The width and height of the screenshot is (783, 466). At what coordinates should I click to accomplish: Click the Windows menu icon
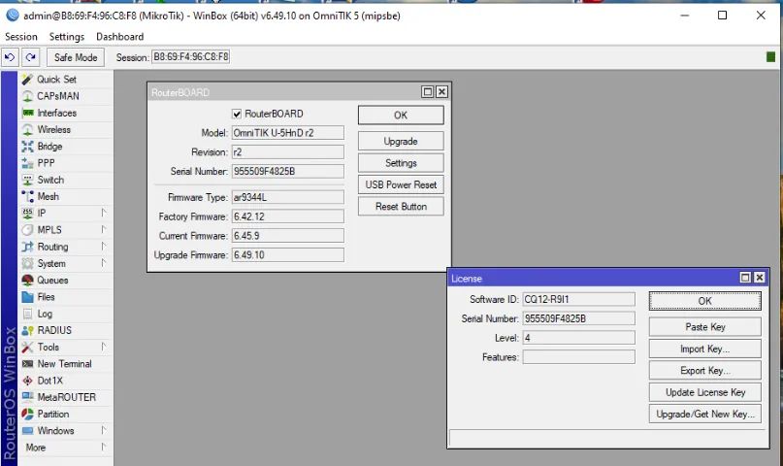27,430
